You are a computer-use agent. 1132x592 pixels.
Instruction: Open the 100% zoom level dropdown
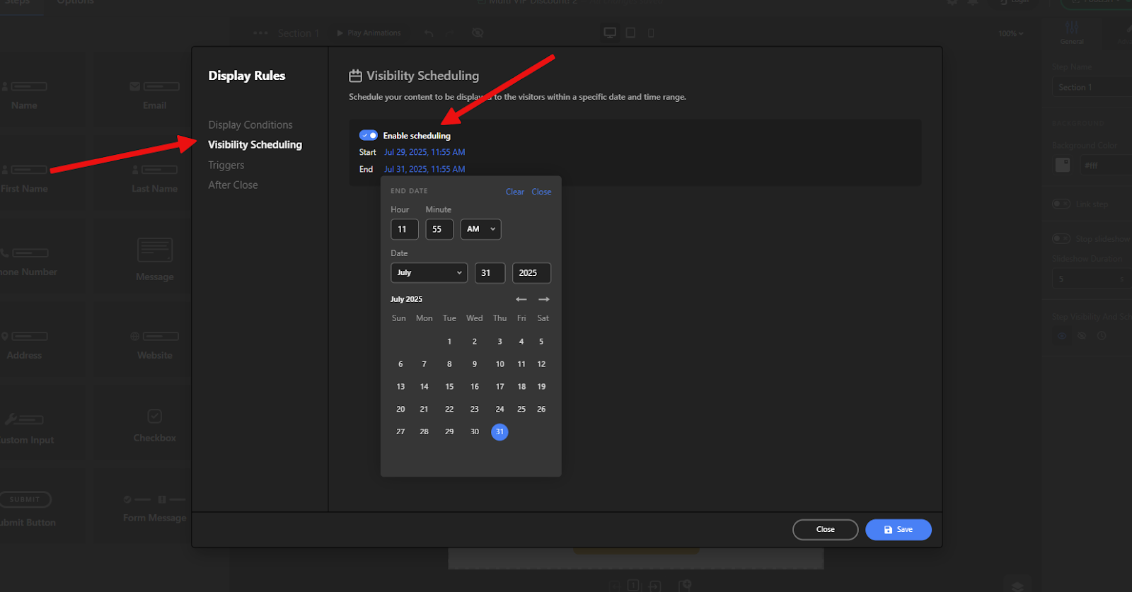click(1011, 33)
